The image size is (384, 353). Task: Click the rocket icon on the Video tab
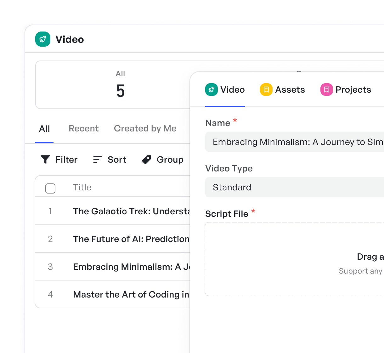(x=212, y=90)
